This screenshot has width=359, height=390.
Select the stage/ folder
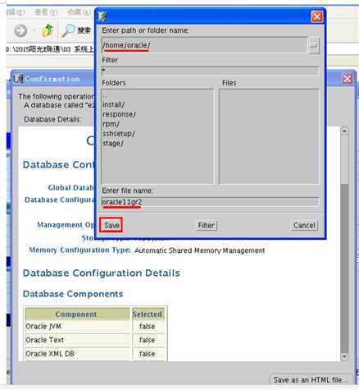click(113, 144)
